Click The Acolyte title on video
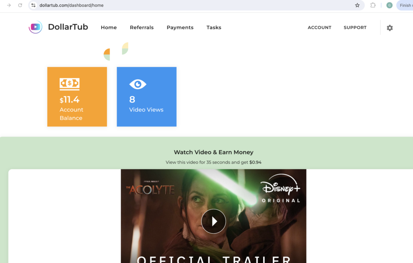 (x=150, y=188)
